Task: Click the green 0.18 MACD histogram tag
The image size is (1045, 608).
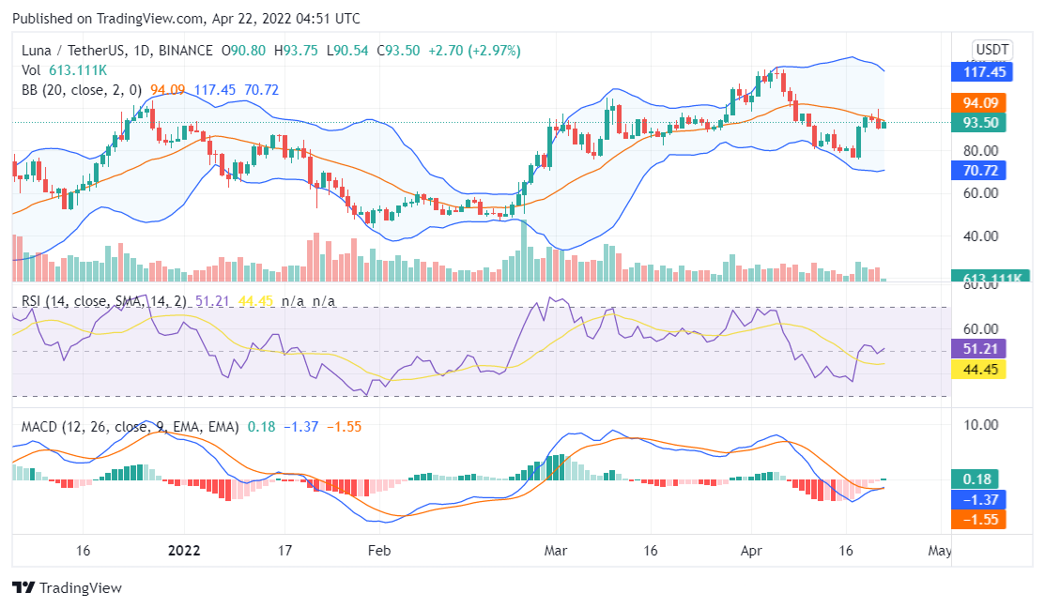Action: [x=978, y=479]
